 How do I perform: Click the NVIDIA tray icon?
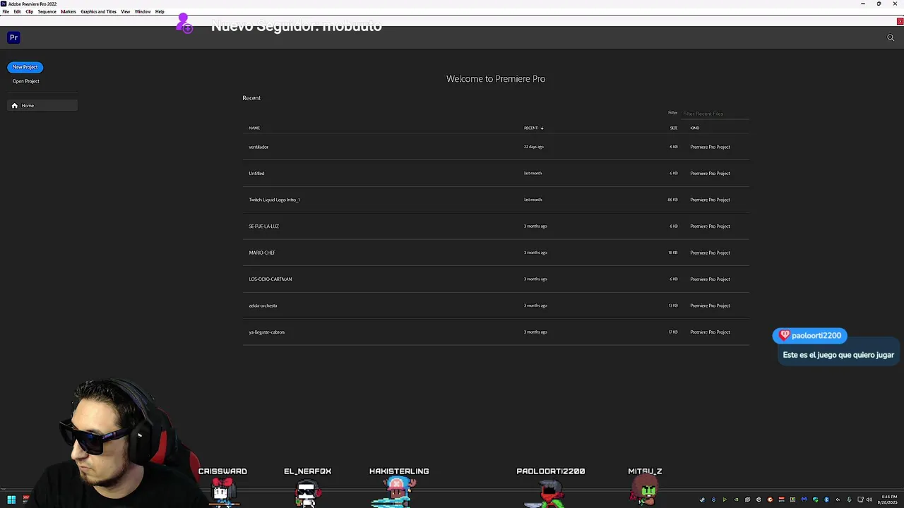(736, 500)
